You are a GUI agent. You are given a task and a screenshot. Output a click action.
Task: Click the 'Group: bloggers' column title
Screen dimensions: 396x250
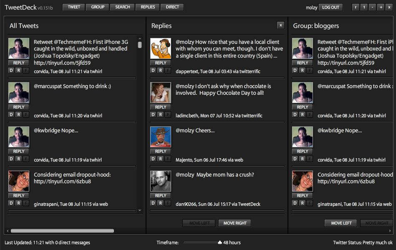[x=316, y=26]
